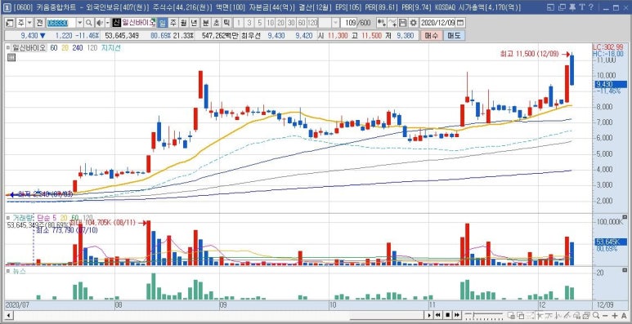Click the data table grid icon under chart legend

pyautogui.click(x=11, y=58)
